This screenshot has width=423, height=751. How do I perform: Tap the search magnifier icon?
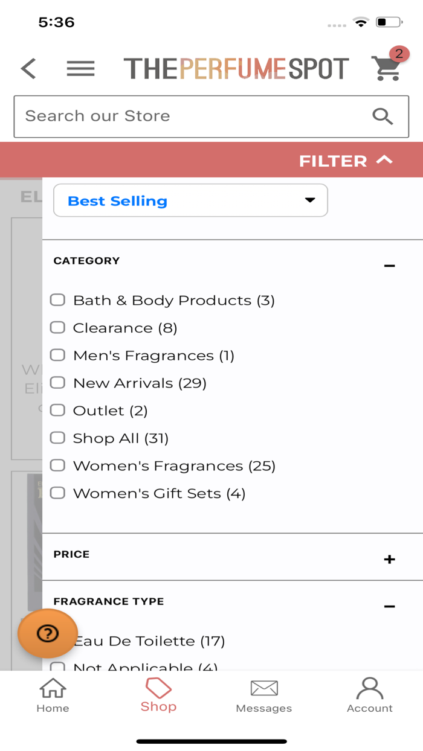pos(383,116)
